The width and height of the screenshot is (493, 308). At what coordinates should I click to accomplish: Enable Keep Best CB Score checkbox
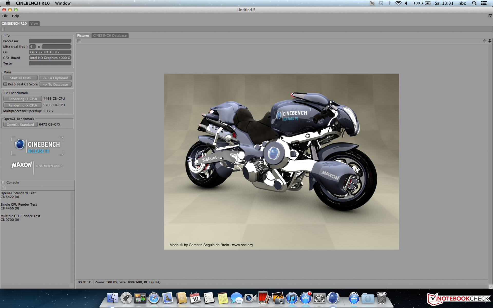pyautogui.click(x=5, y=84)
